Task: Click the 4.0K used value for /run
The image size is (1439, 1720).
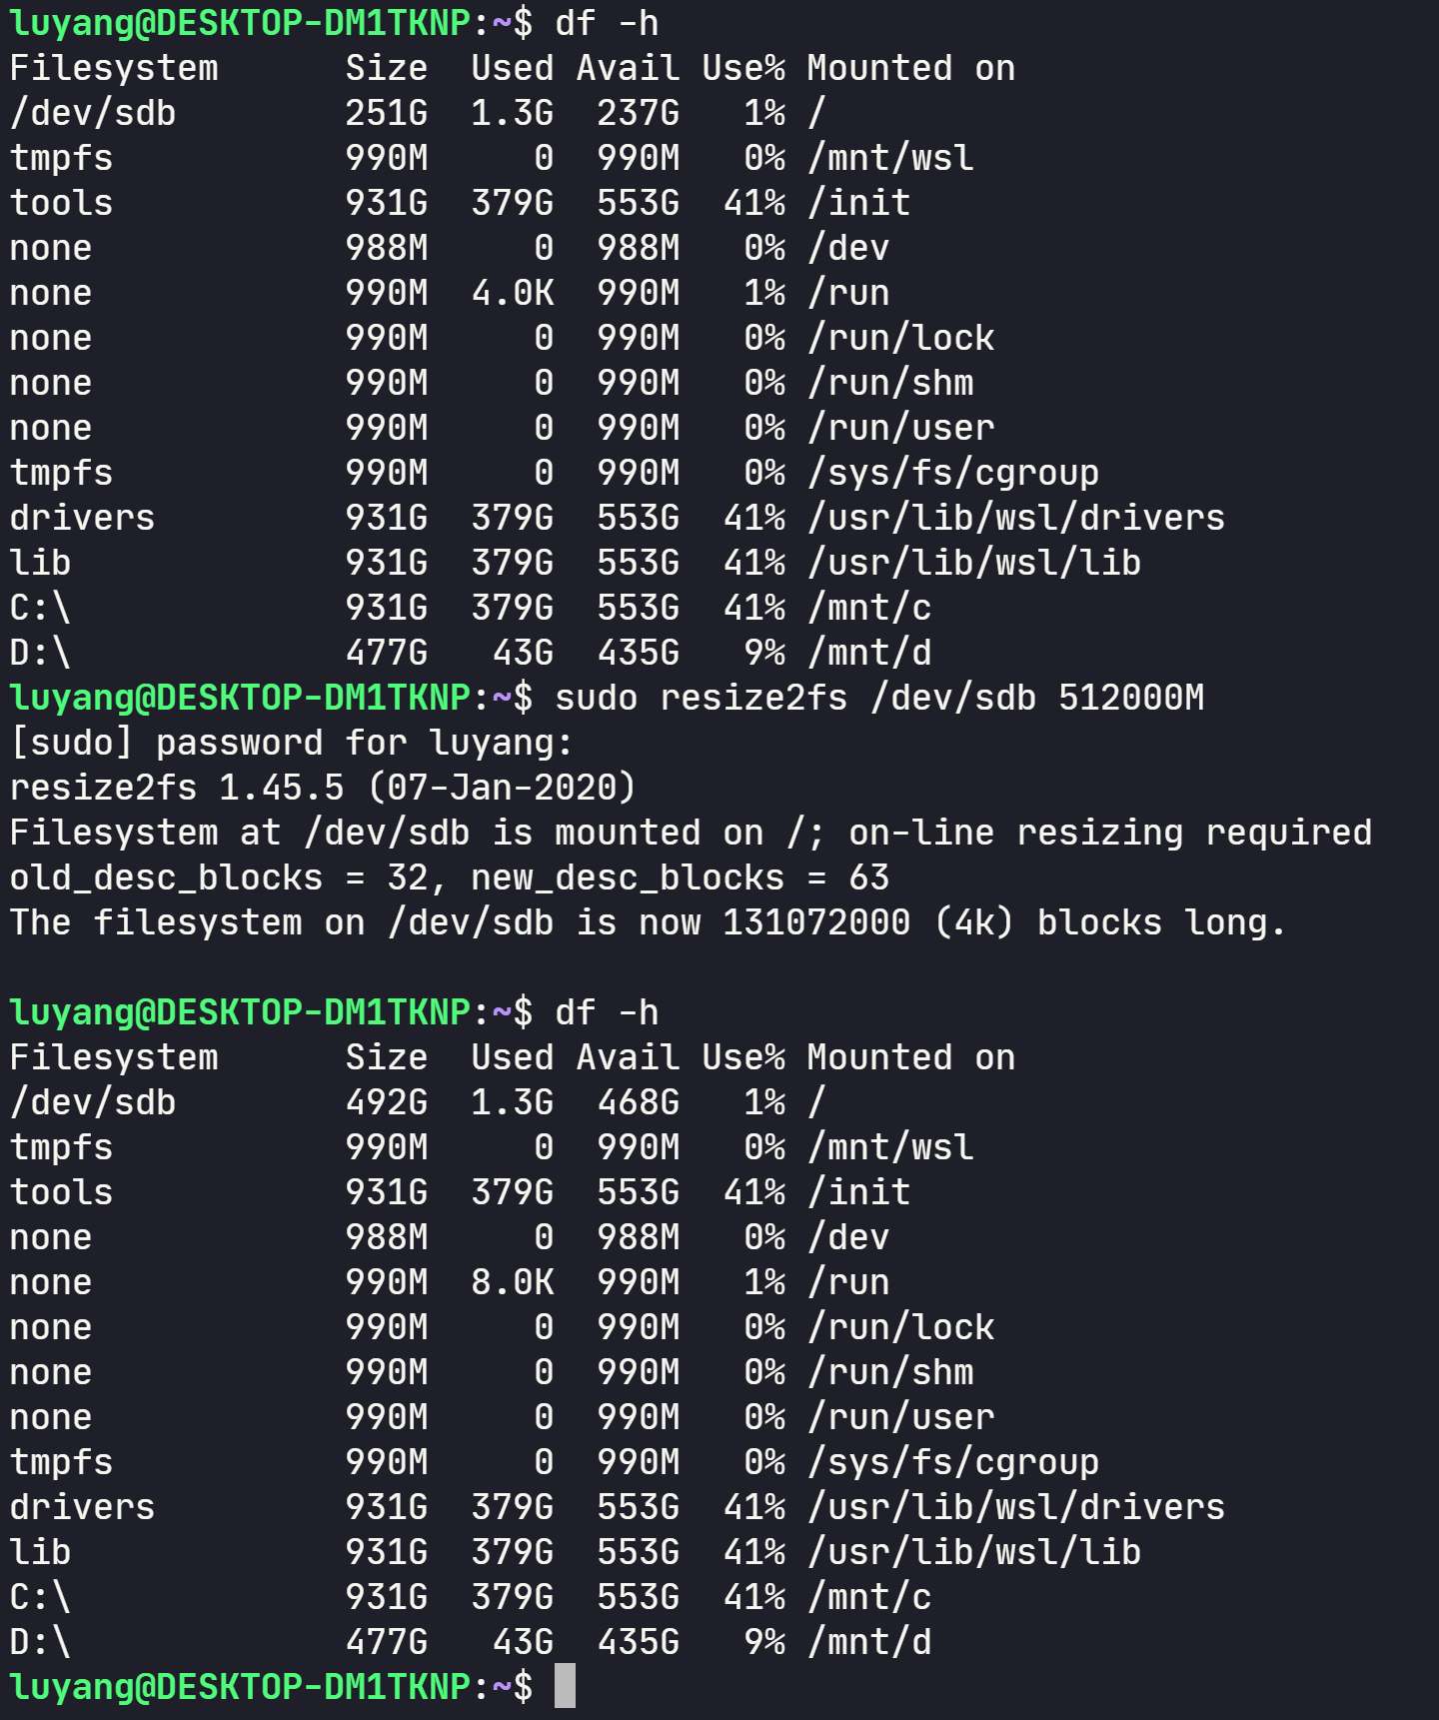Action: [513, 293]
